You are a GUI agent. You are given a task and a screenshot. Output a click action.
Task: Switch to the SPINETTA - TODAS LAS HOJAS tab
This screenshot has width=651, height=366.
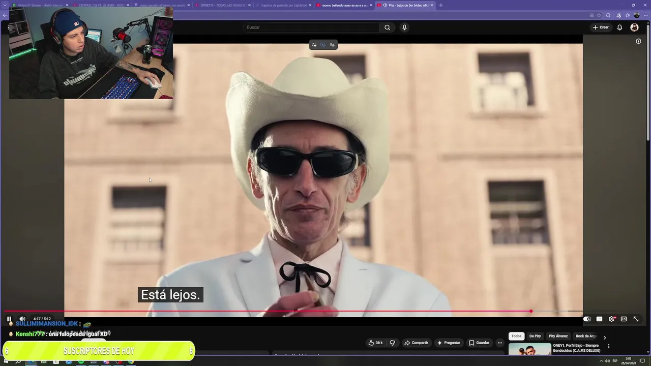click(x=222, y=5)
